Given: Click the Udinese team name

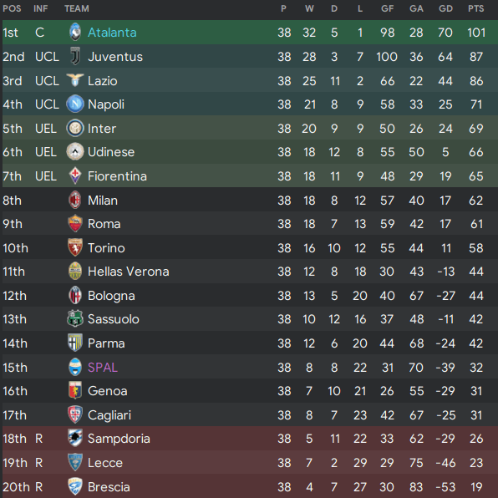Looking at the screenshot, I should (111, 152).
